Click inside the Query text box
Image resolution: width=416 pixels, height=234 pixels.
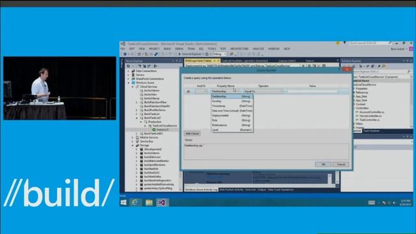[x=266, y=151]
